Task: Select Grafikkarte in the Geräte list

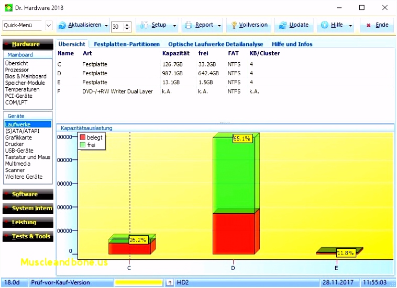Action: [x=18, y=137]
